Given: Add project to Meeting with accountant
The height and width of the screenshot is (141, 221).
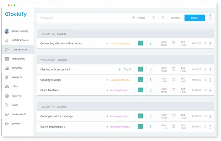Looking at the screenshot, I should tap(124, 69).
